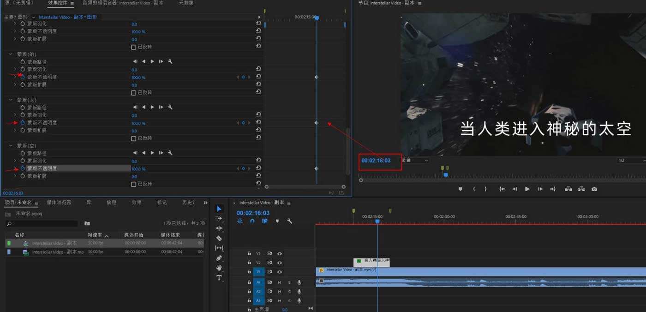Screen dimensions: 646x312
Task: Open mask tracking wrench for 蒙版(太)
Action: click(170, 107)
